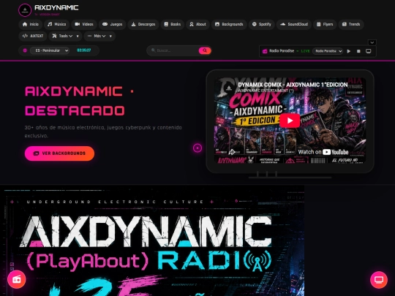Stop the radio stream
This screenshot has width=395, height=296.
tap(358, 51)
